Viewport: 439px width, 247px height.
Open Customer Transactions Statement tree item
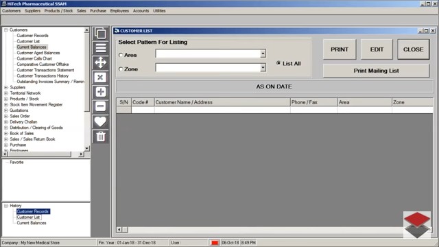point(45,70)
